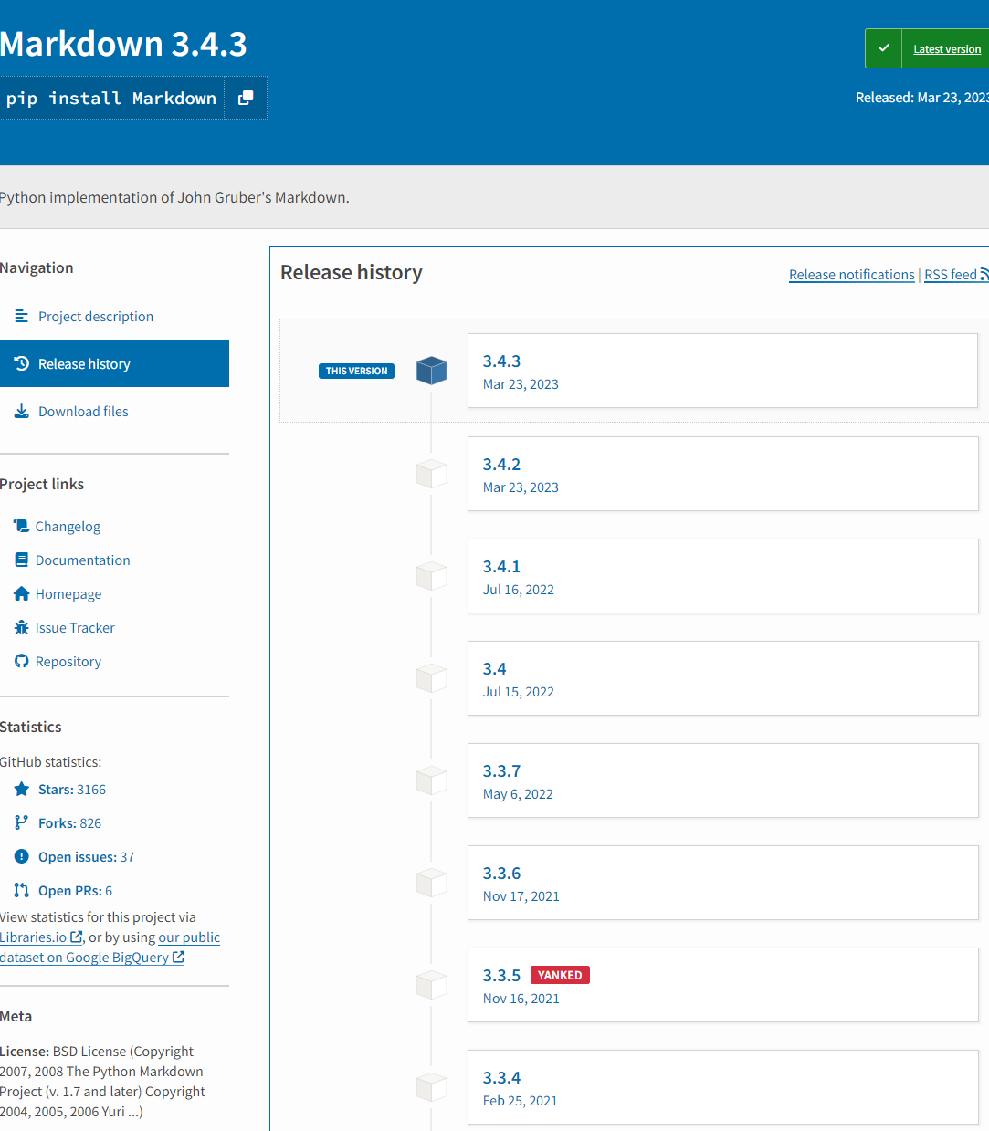Open release 3.3.4 card
Image resolution: width=989 pixels, height=1131 pixels.
coord(722,1087)
